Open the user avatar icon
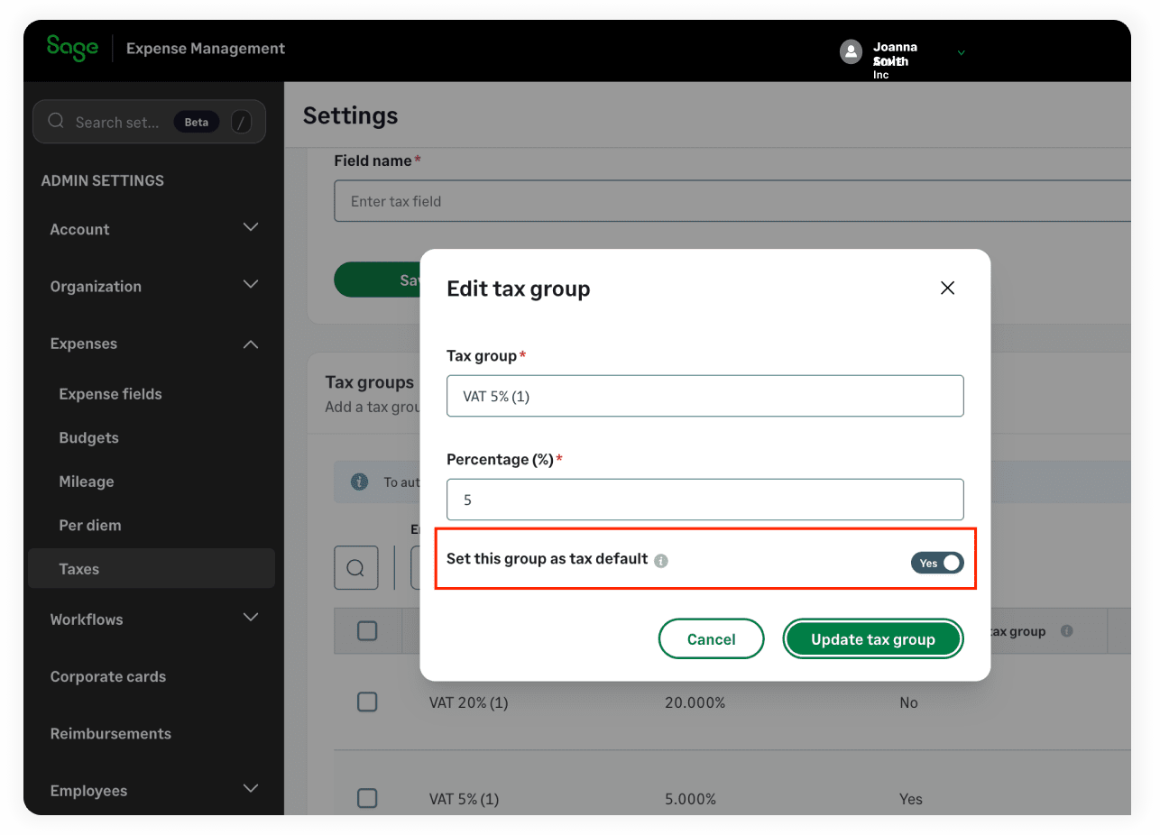The image size is (1160, 835). point(851,51)
